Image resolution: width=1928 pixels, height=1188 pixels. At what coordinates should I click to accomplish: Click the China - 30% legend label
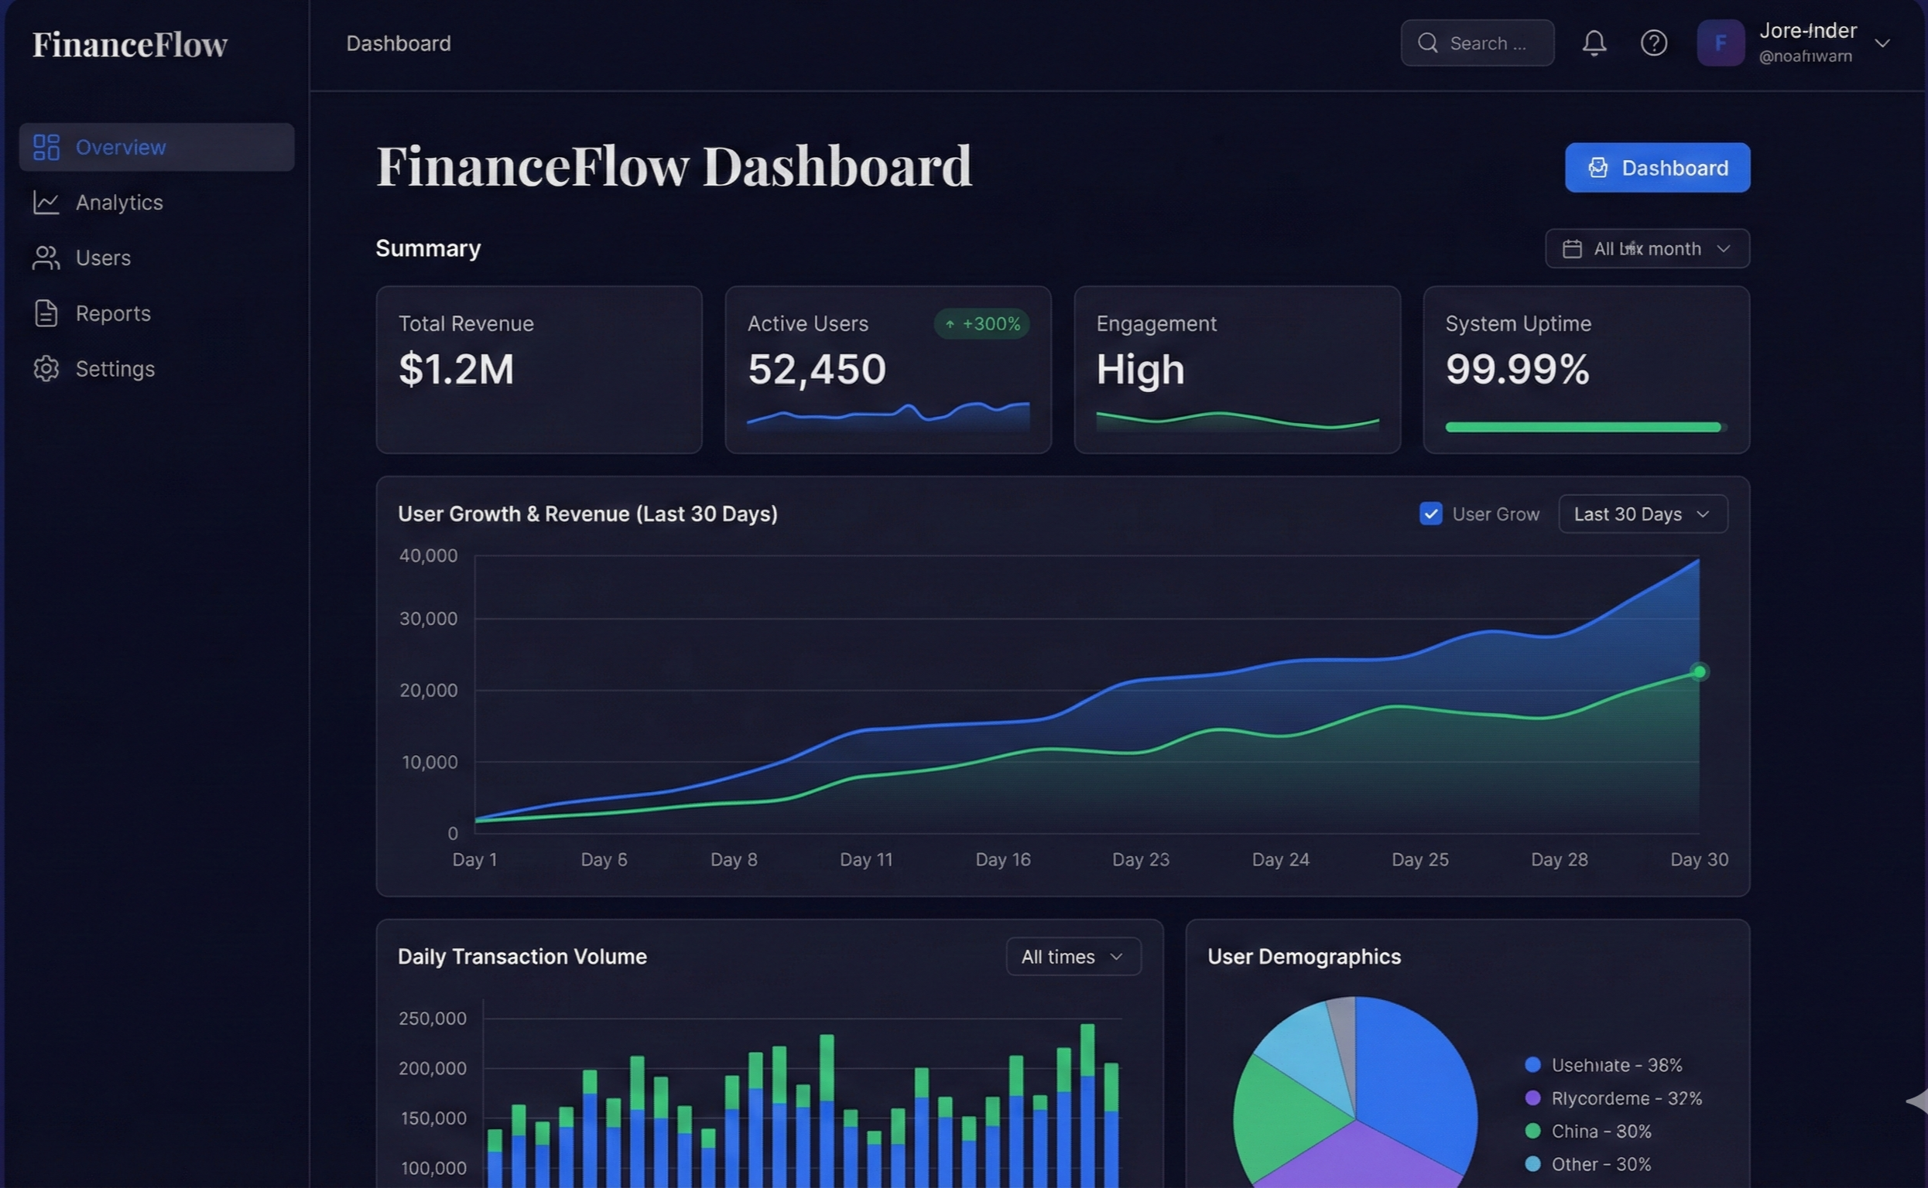(x=1601, y=1132)
